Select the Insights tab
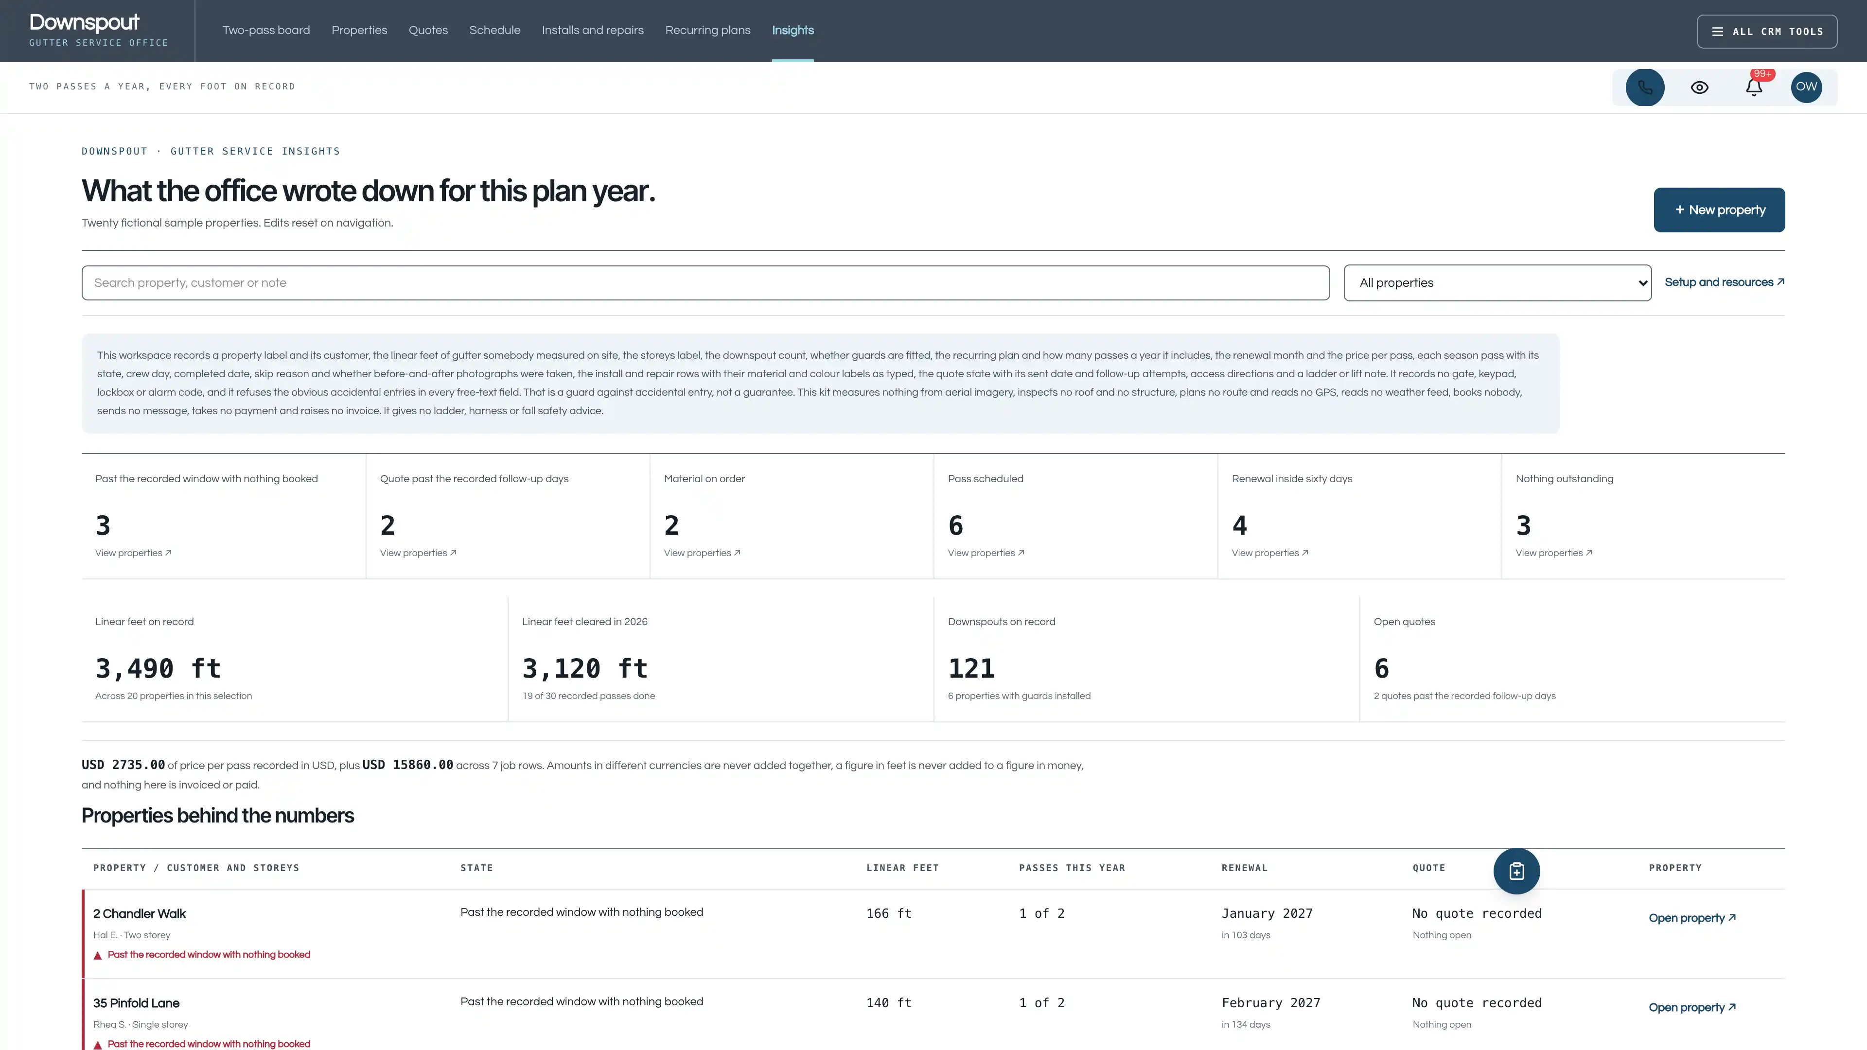The width and height of the screenshot is (1867, 1050). click(x=793, y=31)
